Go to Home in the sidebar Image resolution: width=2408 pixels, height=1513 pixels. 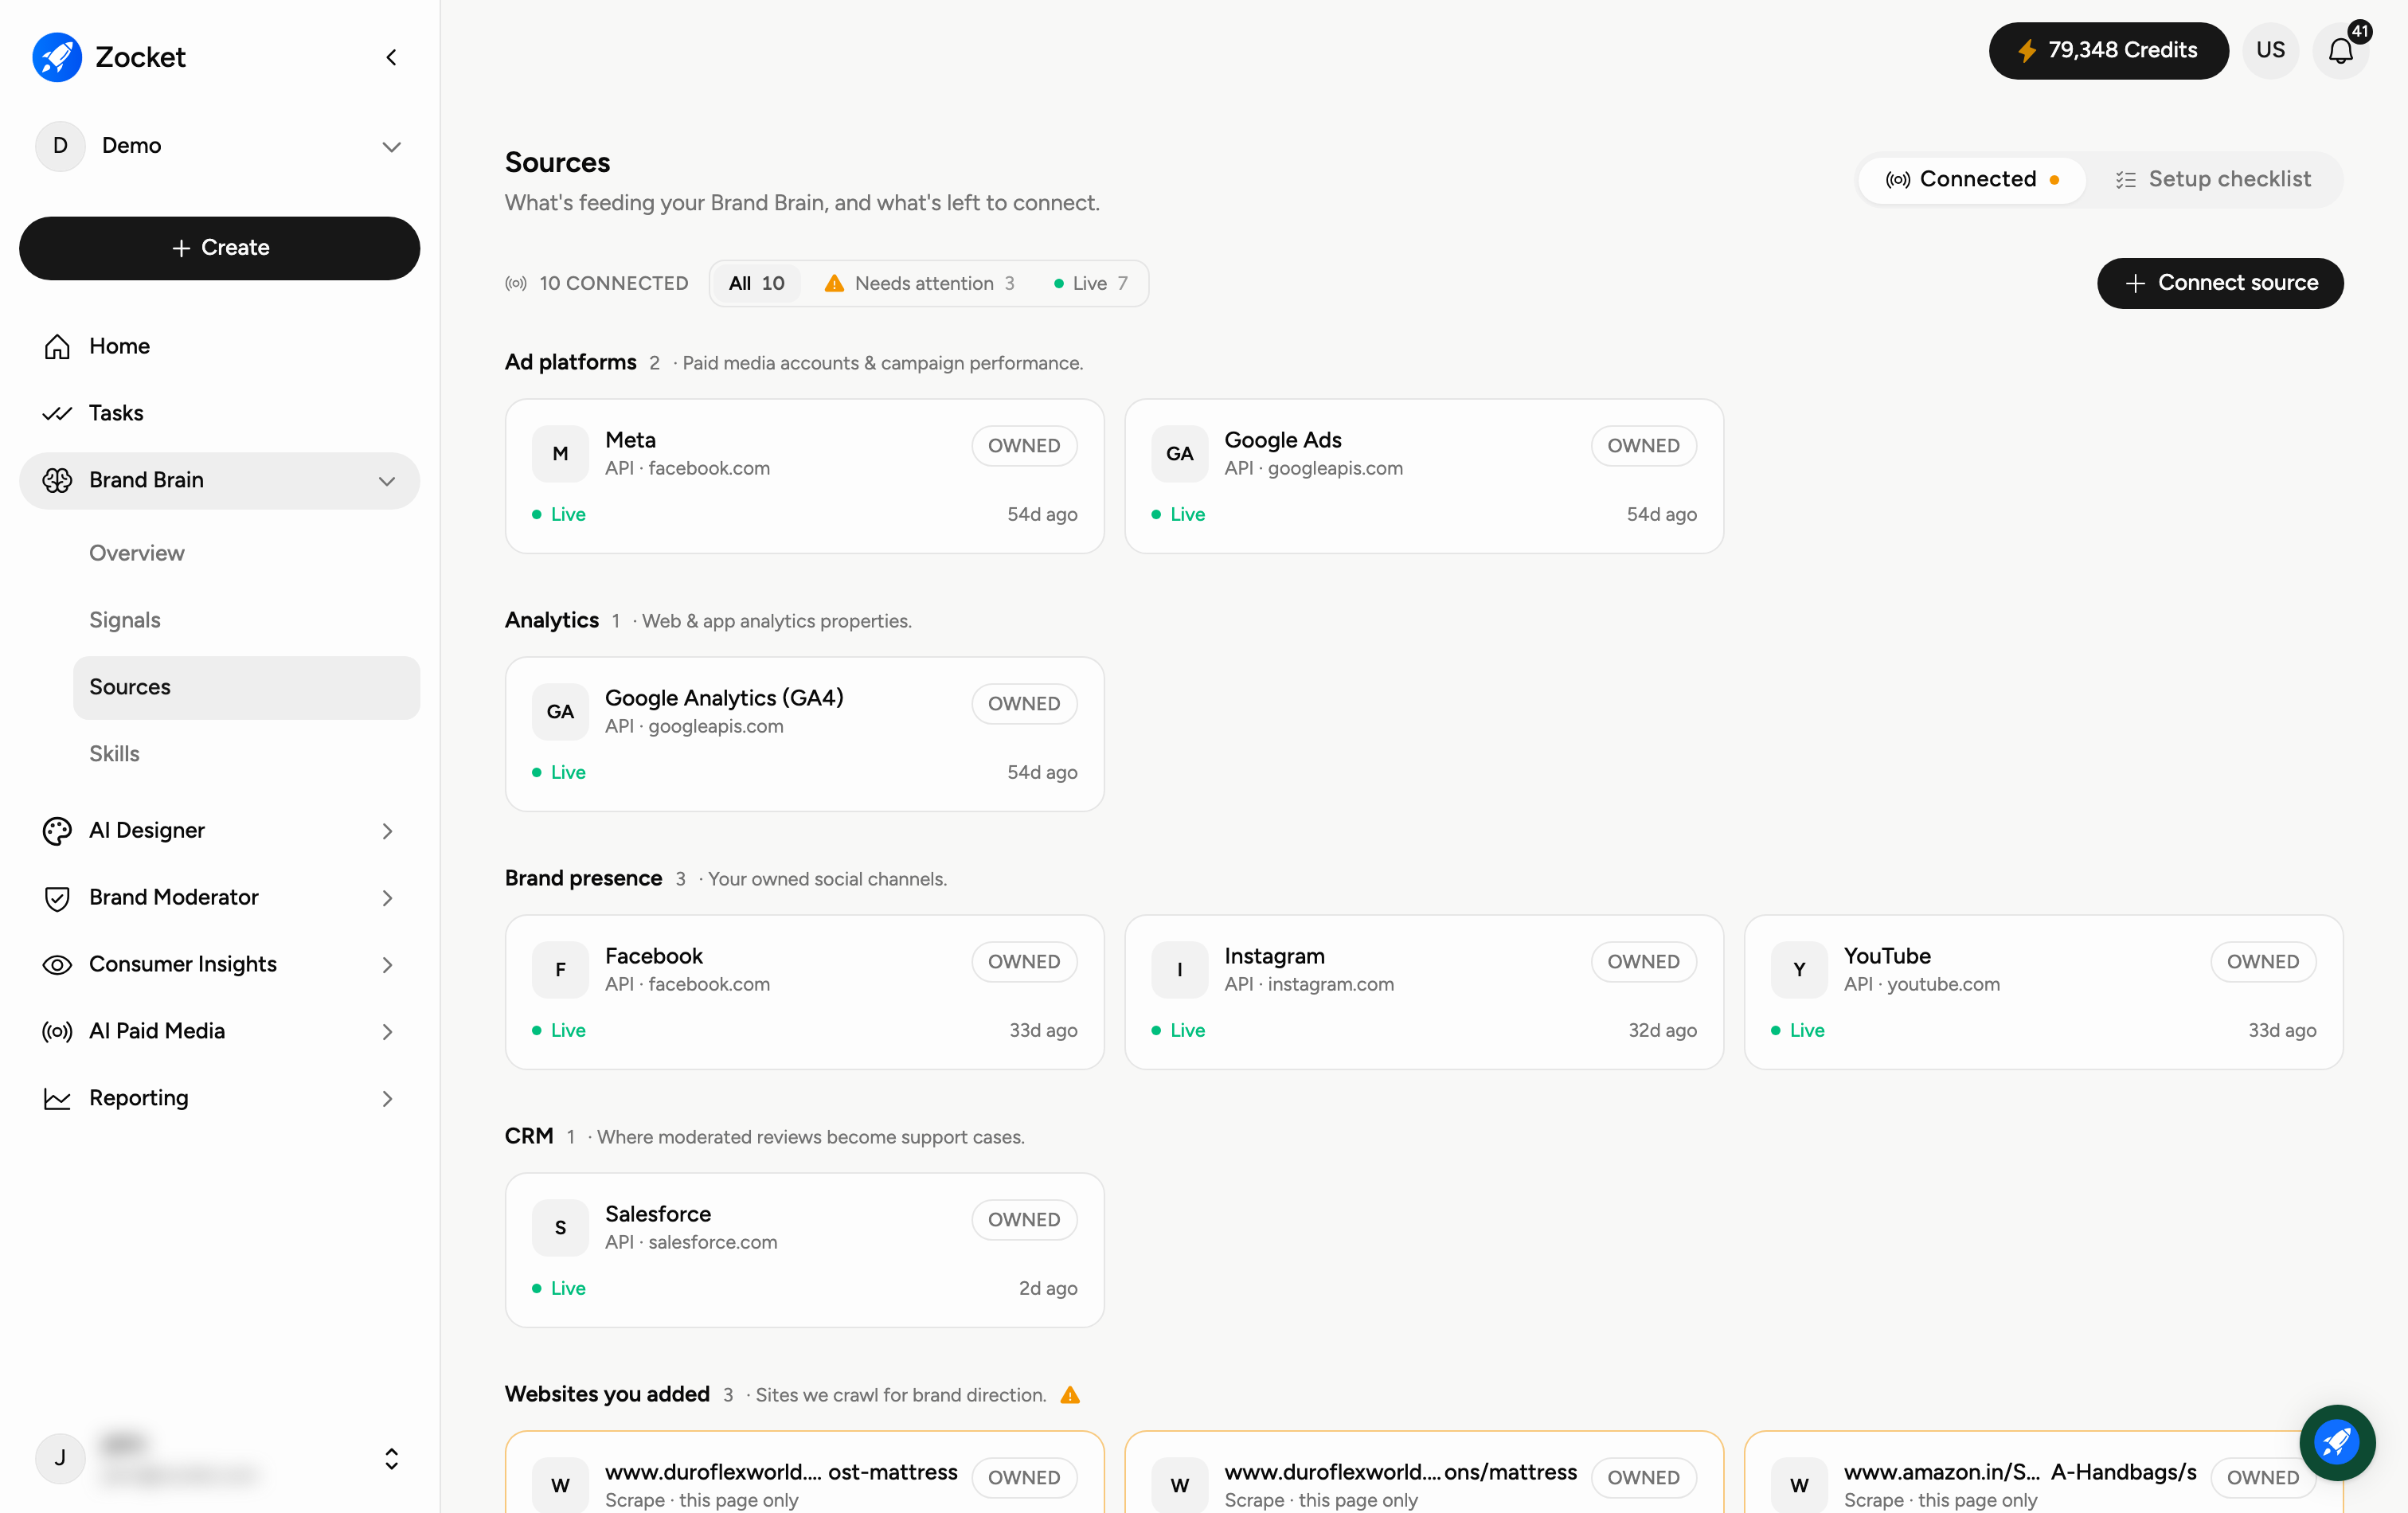[219, 346]
